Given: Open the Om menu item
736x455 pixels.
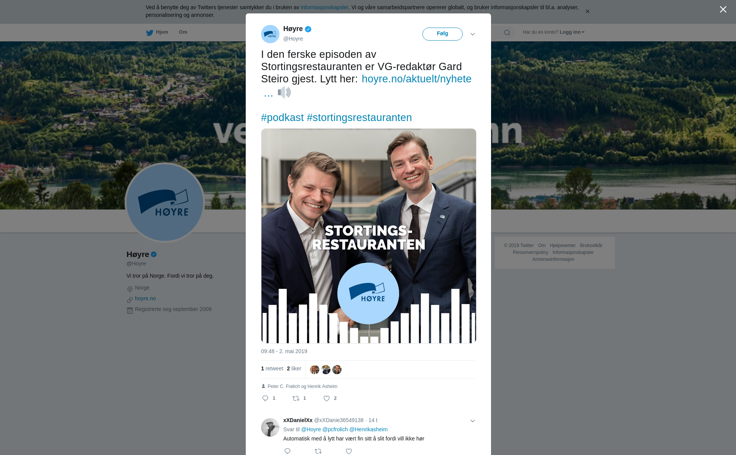Looking at the screenshot, I should point(183,32).
